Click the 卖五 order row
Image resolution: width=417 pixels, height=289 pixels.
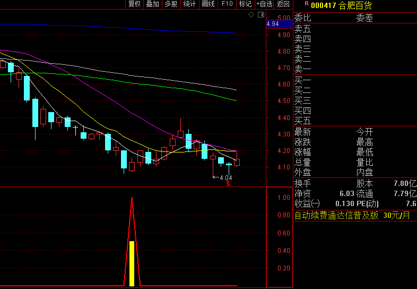tap(355, 29)
